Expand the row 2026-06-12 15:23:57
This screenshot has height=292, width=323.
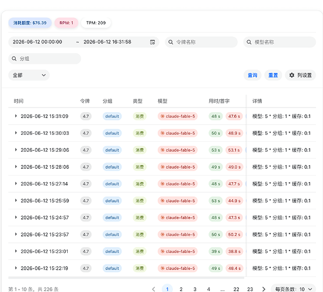pyautogui.click(x=16, y=234)
